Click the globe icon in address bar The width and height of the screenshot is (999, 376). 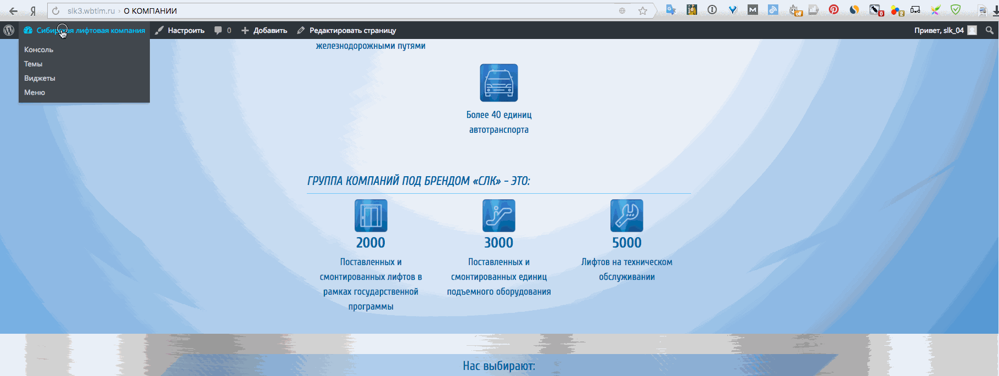click(622, 11)
